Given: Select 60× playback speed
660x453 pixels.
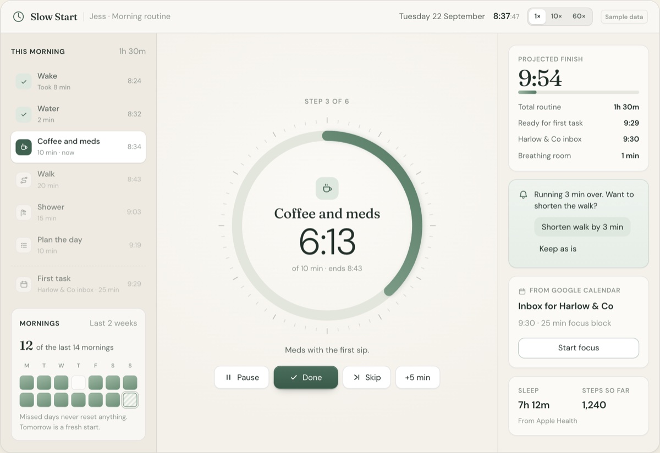Looking at the screenshot, I should point(579,16).
